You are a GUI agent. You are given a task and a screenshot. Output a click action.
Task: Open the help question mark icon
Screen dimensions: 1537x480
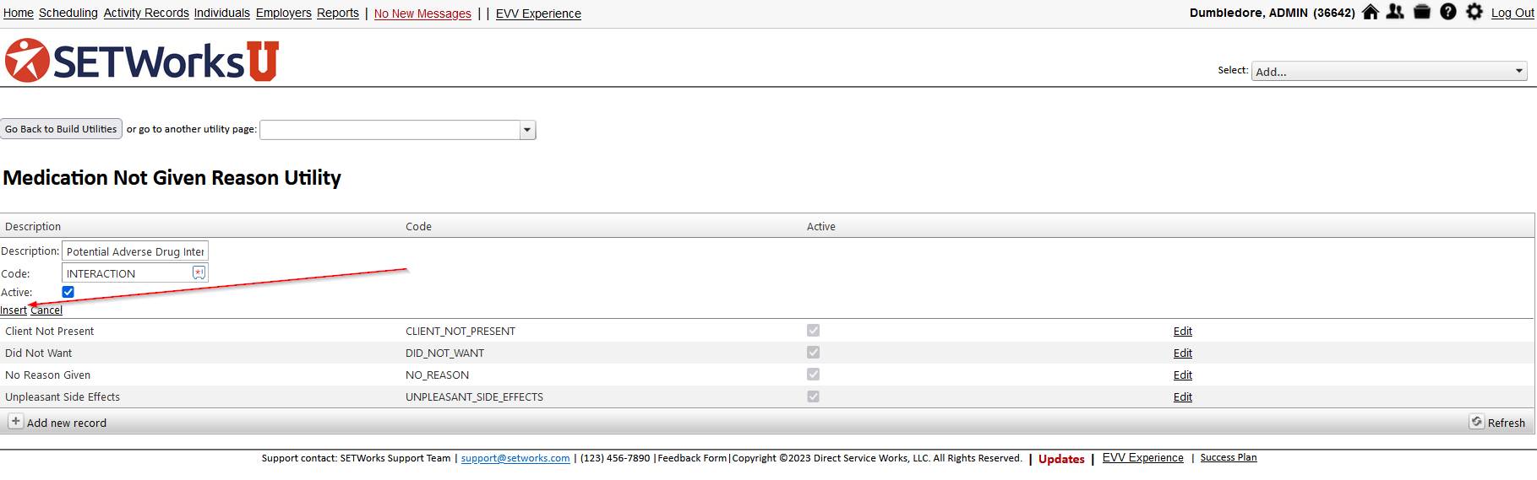click(x=1448, y=12)
